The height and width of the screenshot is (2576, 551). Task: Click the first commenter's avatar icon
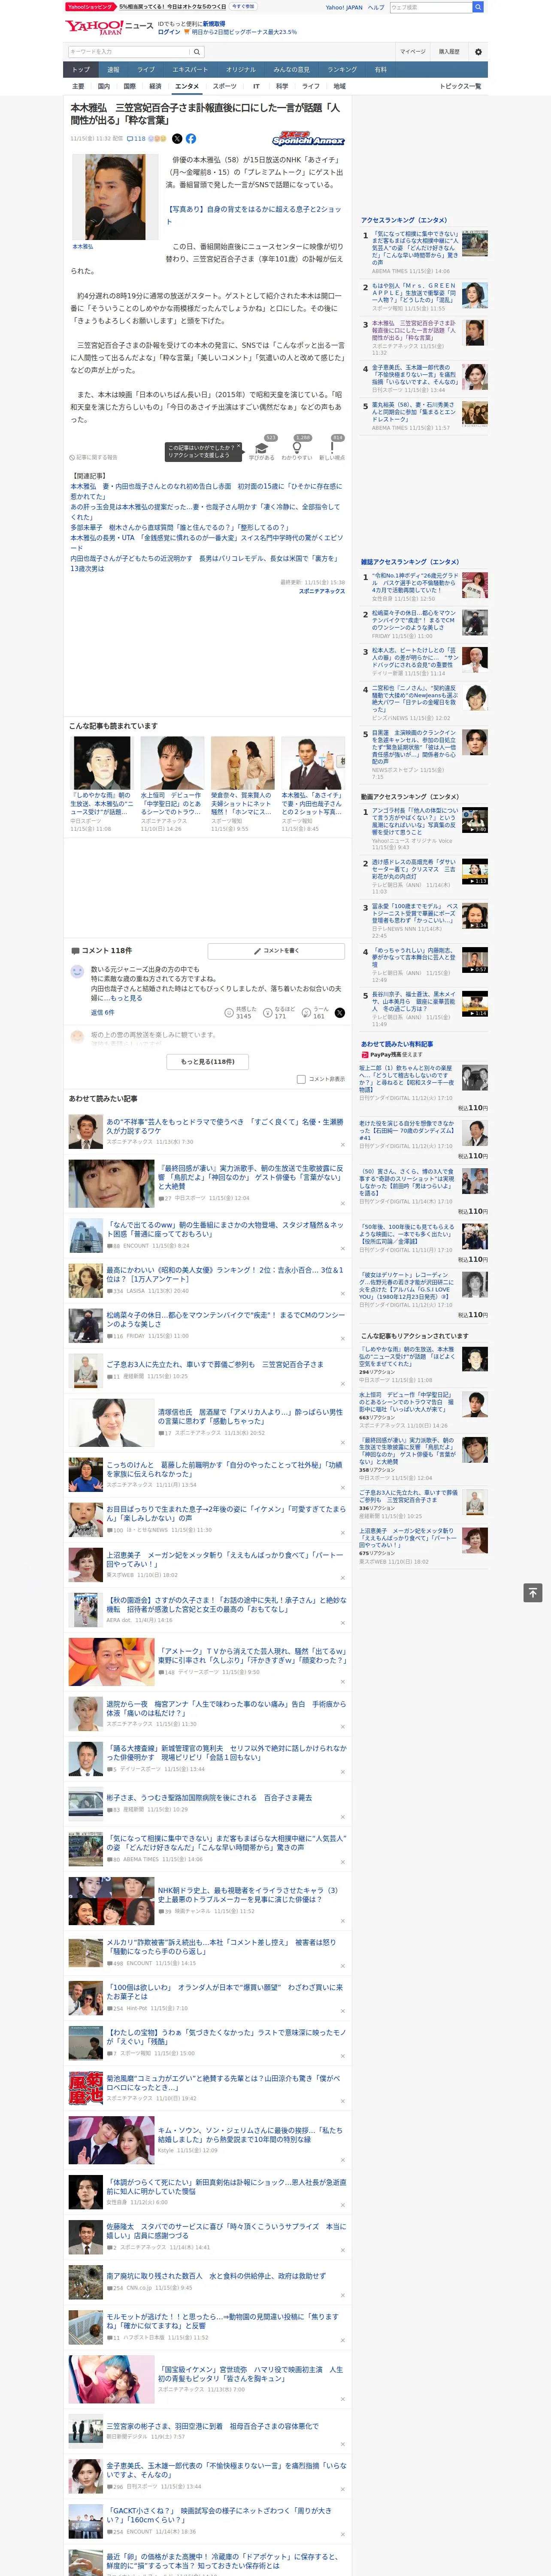[x=77, y=971]
